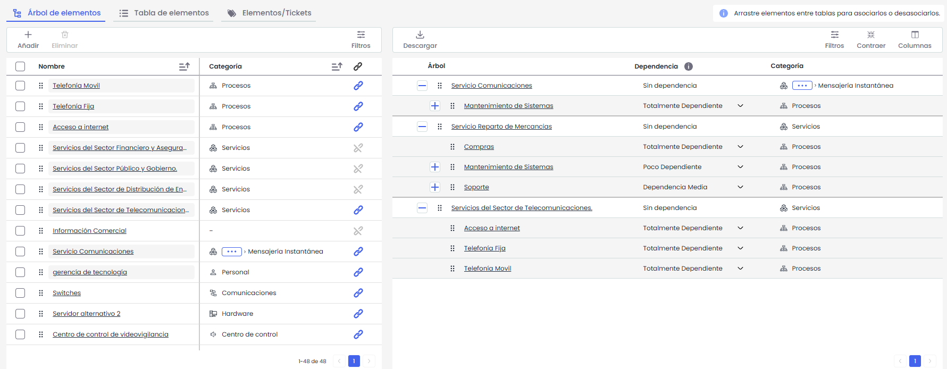The height and width of the screenshot is (369, 947).
Task: Open the Columnas column selector
Action: [915, 35]
